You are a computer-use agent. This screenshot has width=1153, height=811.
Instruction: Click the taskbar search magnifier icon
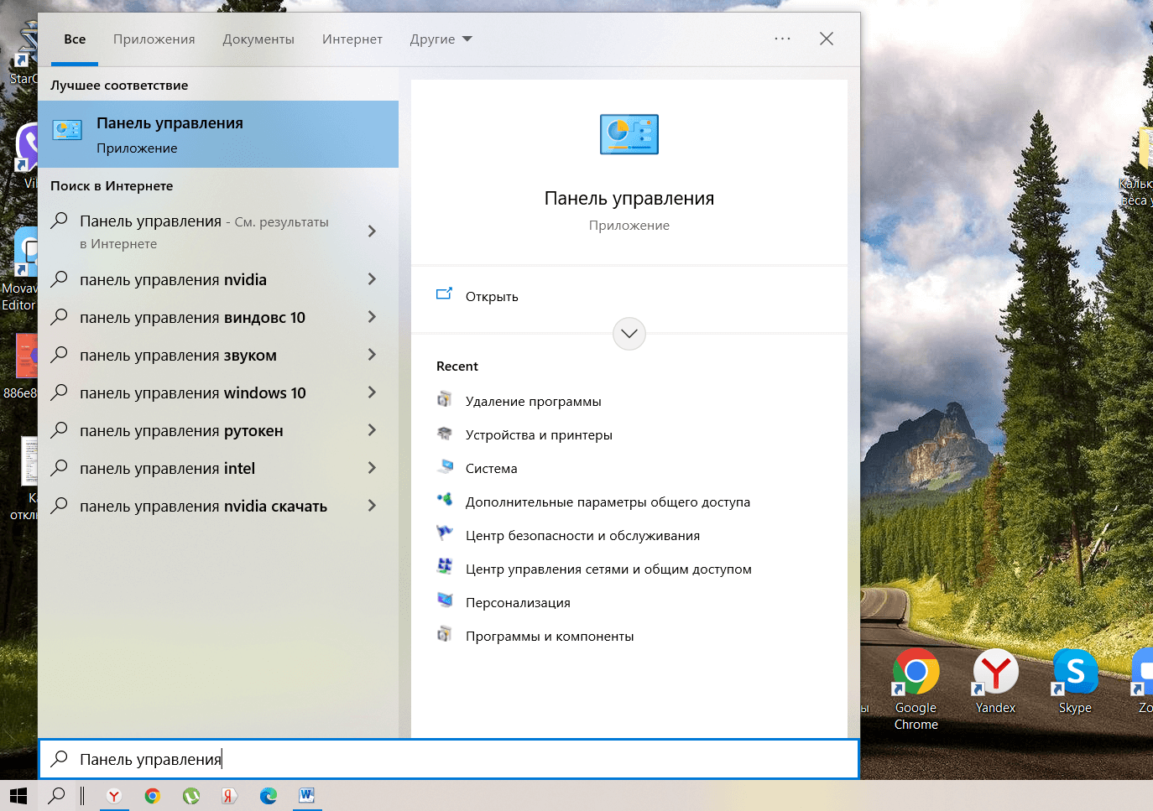[56, 796]
